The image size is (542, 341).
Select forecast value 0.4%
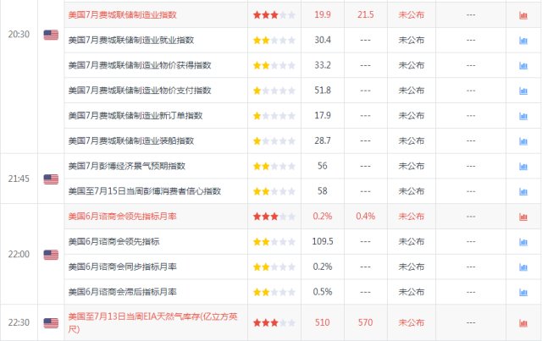pyautogui.click(x=365, y=217)
